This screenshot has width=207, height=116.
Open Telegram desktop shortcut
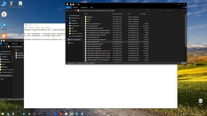(x=4, y=26)
